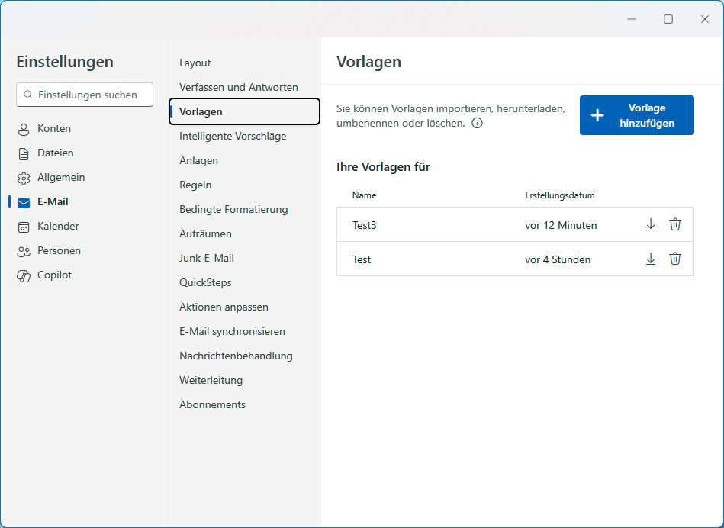Viewport: 724px width, 528px height.
Task: Open the Dateien settings category
Action: (x=56, y=153)
